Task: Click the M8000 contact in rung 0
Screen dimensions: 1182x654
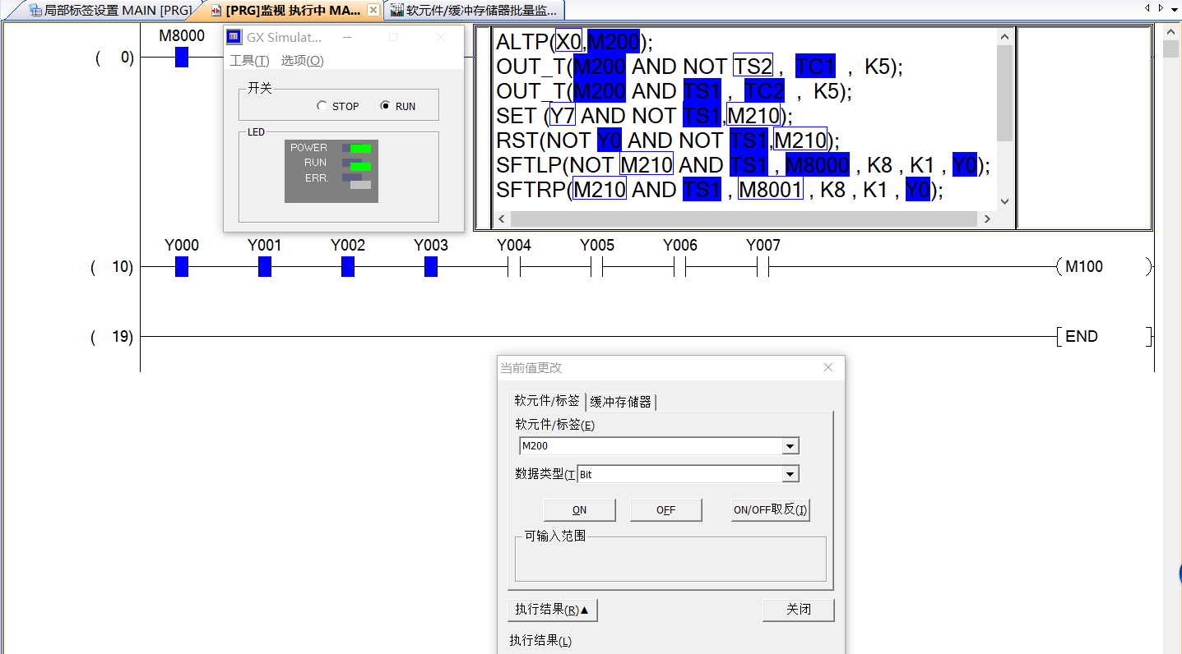Action: pos(182,58)
